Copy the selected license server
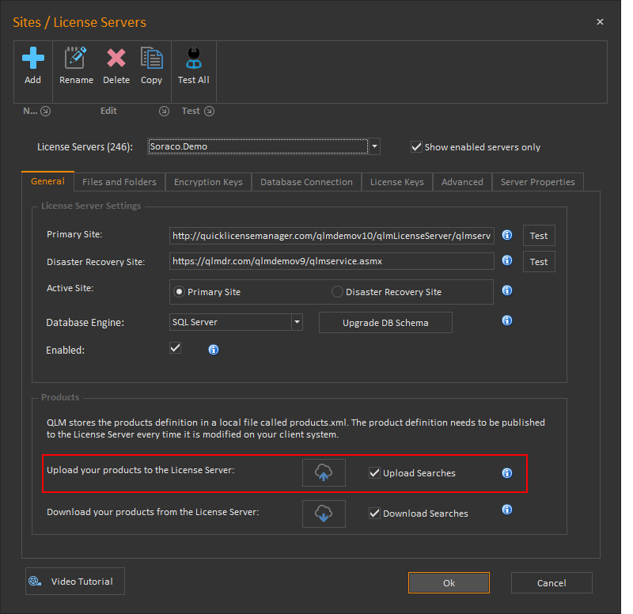 click(151, 66)
